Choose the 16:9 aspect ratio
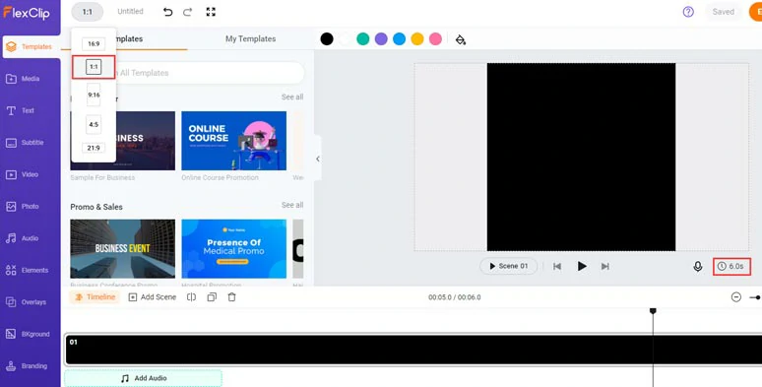Image resolution: width=762 pixels, height=387 pixels. pos(94,43)
